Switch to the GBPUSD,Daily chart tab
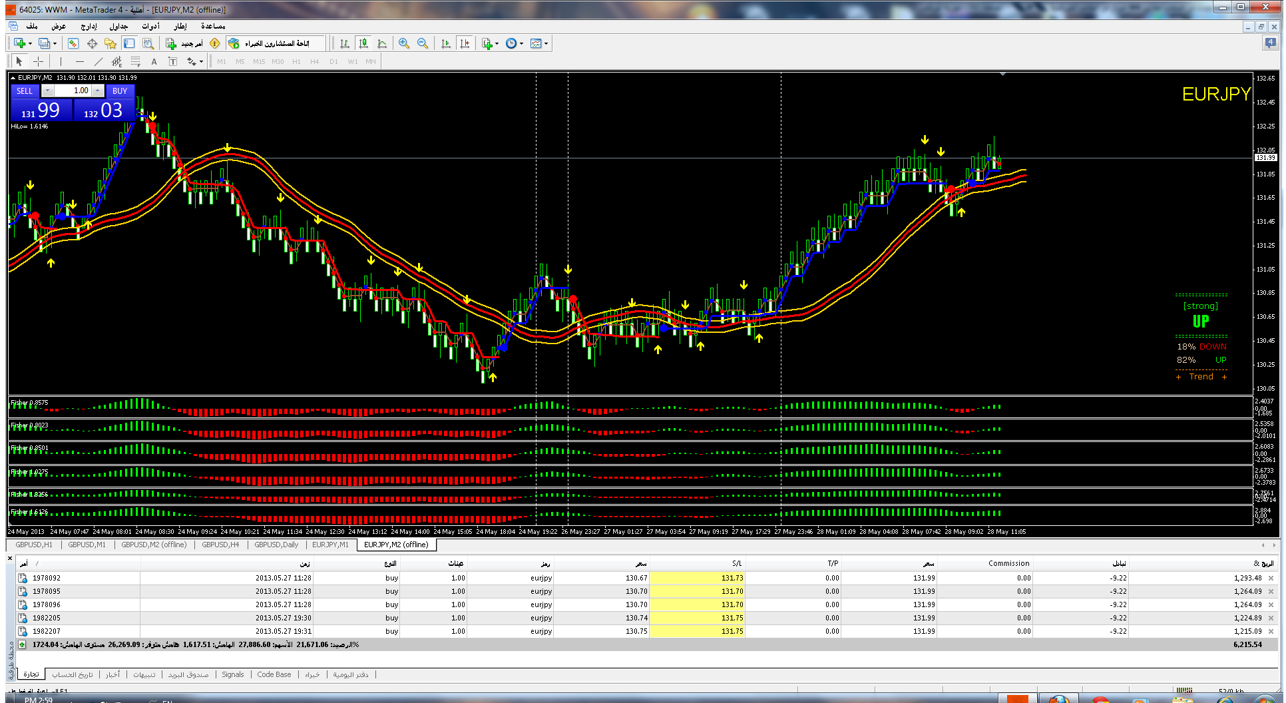The width and height of the screenshot is (1286, 703). [276, 545]
